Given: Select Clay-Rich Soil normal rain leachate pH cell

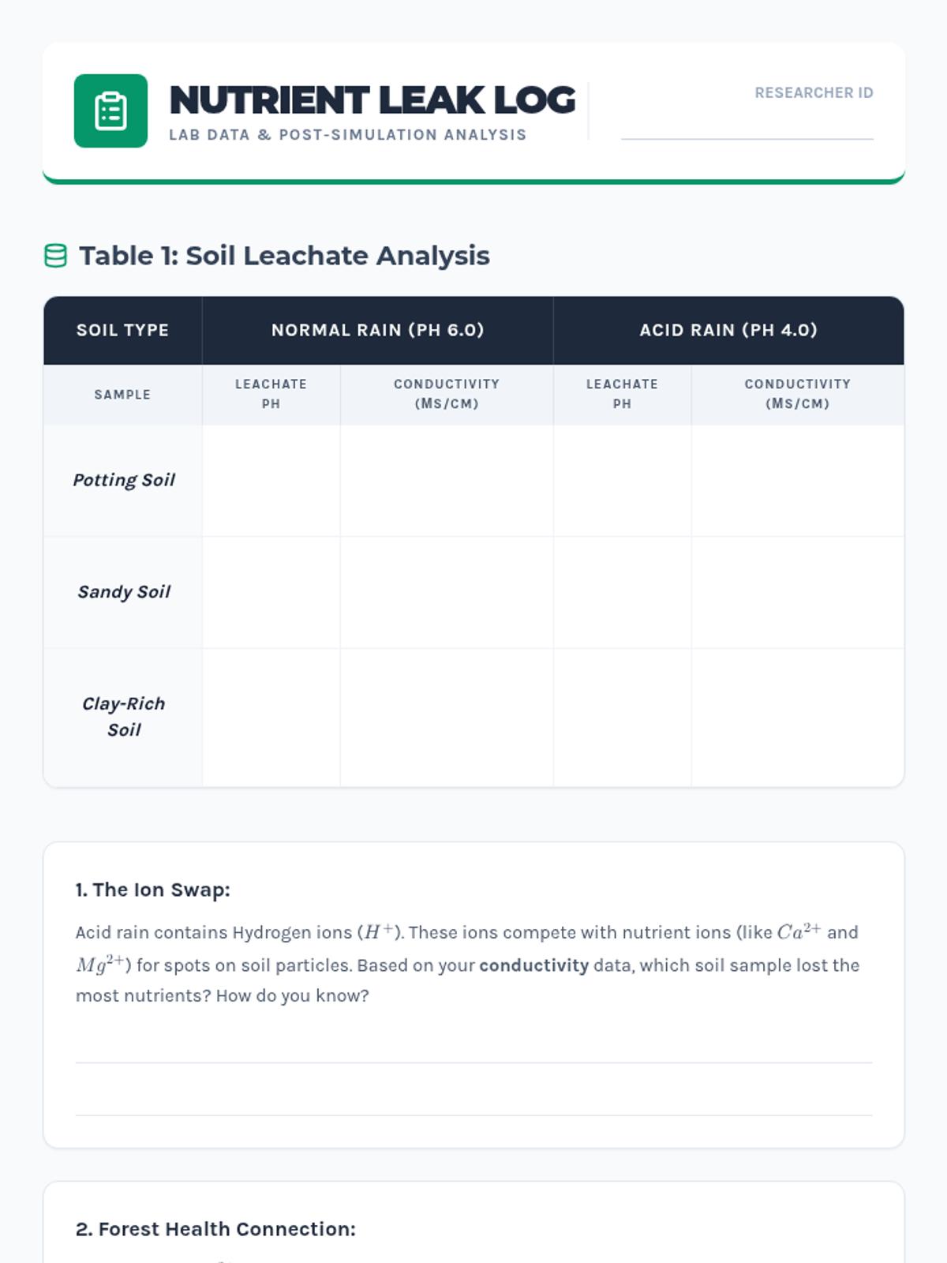Looking at the screenshot, I should (271, 718).
